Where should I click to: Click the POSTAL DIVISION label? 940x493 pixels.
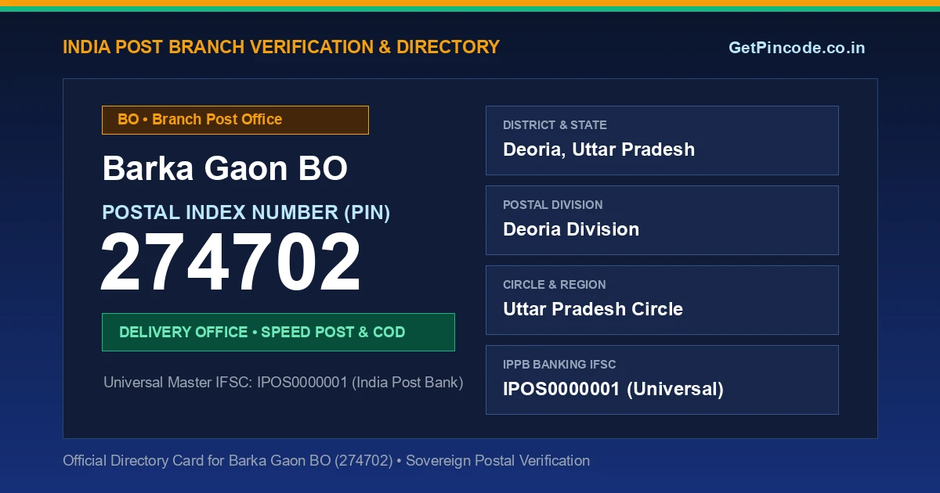[x=553, y=205]
